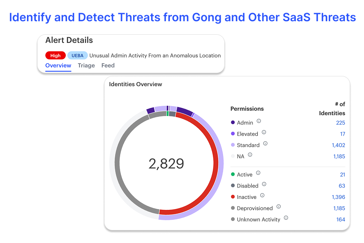
Task: Click info icon next to Active status
Action: 258,173
